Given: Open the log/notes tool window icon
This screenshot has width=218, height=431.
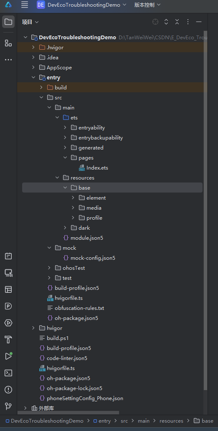Looking at the screenshot, I should click(8, 256).
